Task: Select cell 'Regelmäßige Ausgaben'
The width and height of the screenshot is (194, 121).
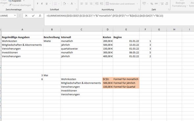Action: click(22, 37)
